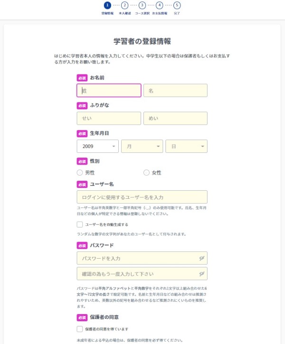Click the めい furigana field
285x344 pixels.
click(175, 118)
